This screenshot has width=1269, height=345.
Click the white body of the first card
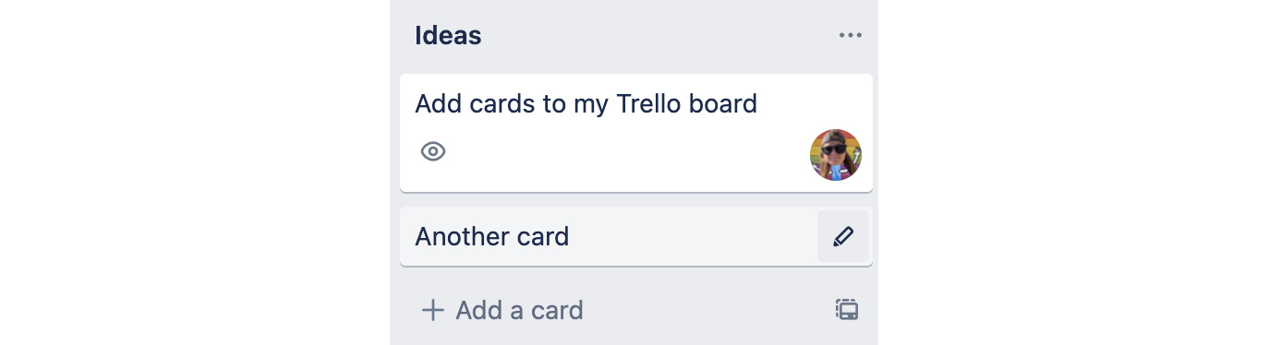(628, 152)
